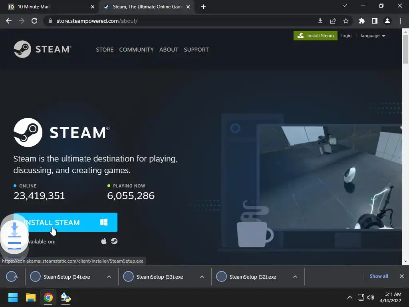Open File Explorer from the taskbar

tap(30, 297)
